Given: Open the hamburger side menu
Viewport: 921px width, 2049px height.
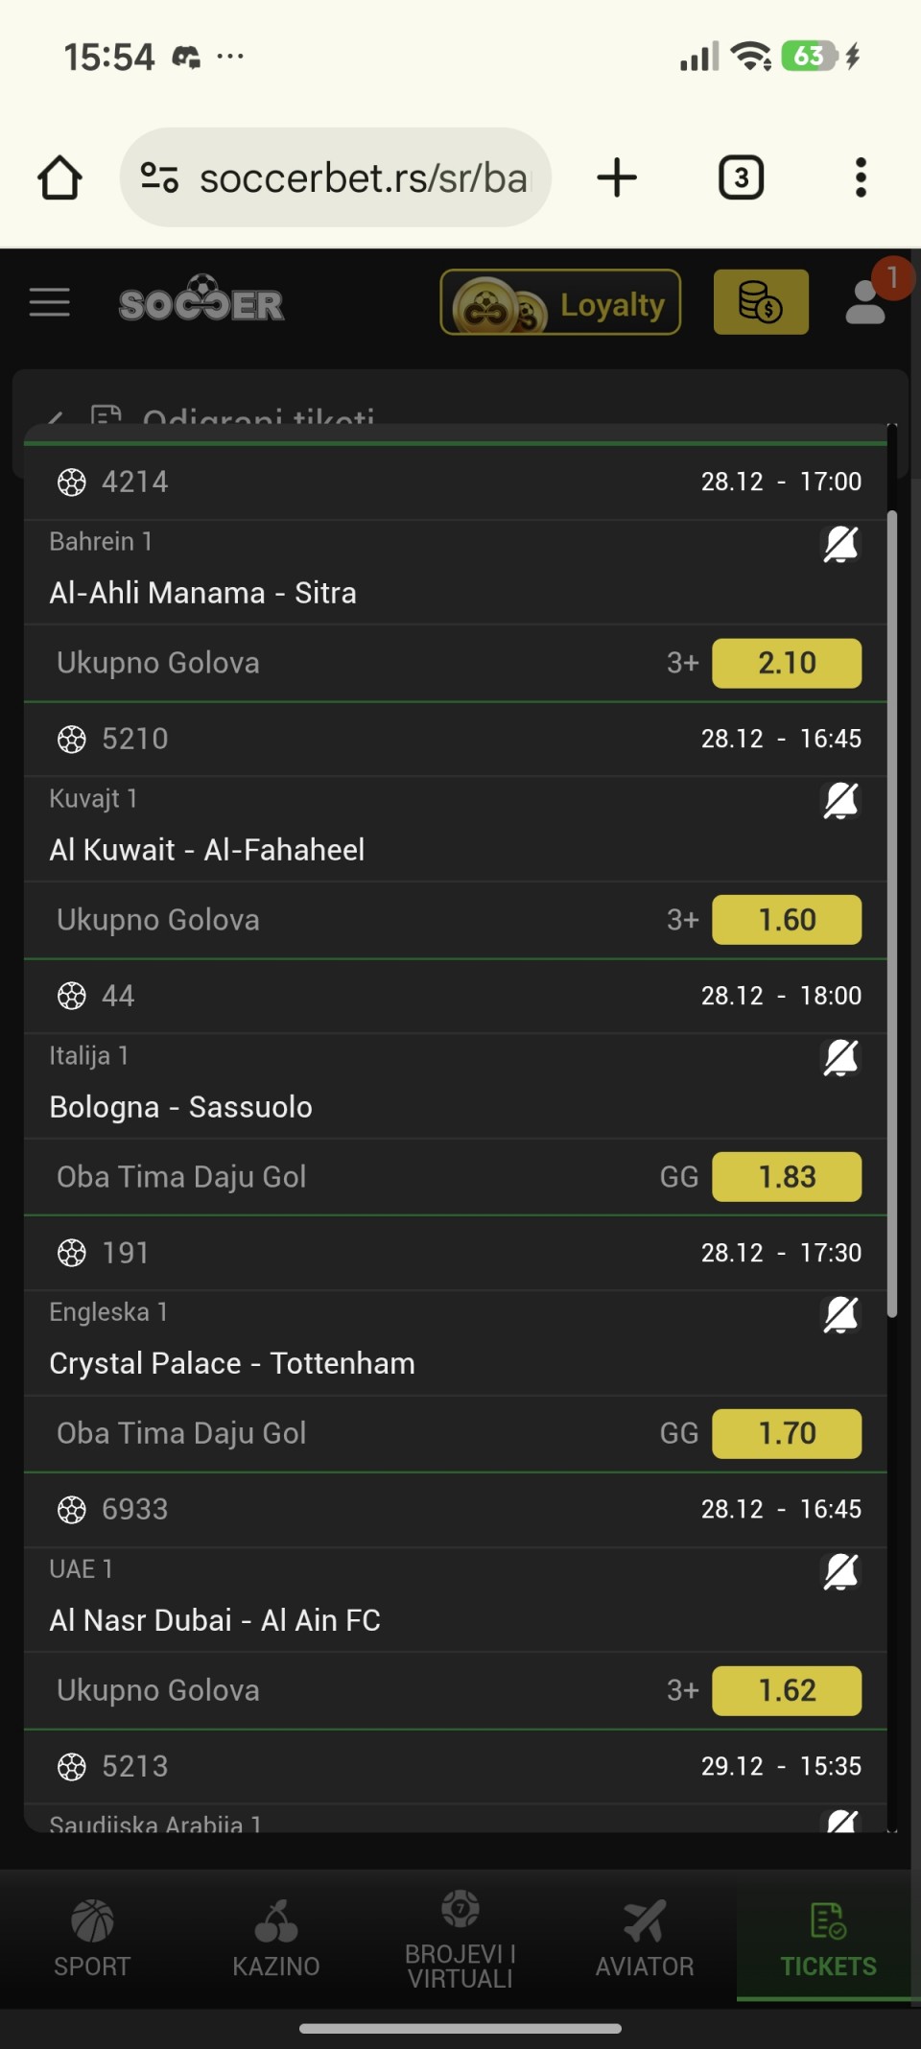Looking at the screenshot, I should [x=50, y=302].
